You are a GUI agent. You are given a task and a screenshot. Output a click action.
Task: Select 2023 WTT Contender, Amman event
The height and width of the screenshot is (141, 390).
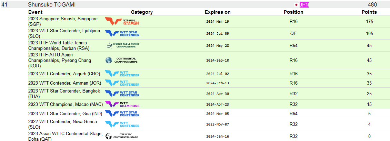pos(64,83)
